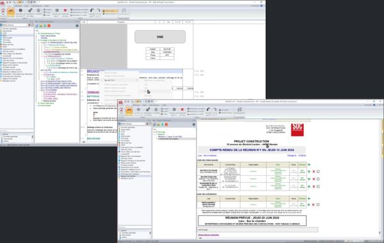
Task: Open the gear settings in DQE window tree panel
Action: coord(77,26)
